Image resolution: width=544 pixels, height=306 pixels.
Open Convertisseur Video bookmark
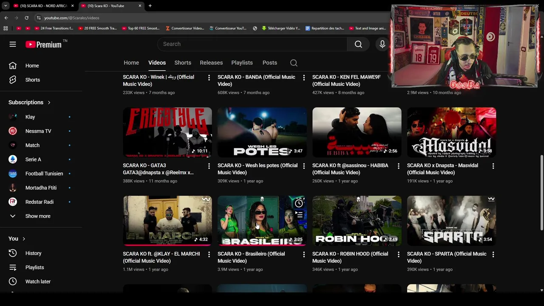pos(185,28)
